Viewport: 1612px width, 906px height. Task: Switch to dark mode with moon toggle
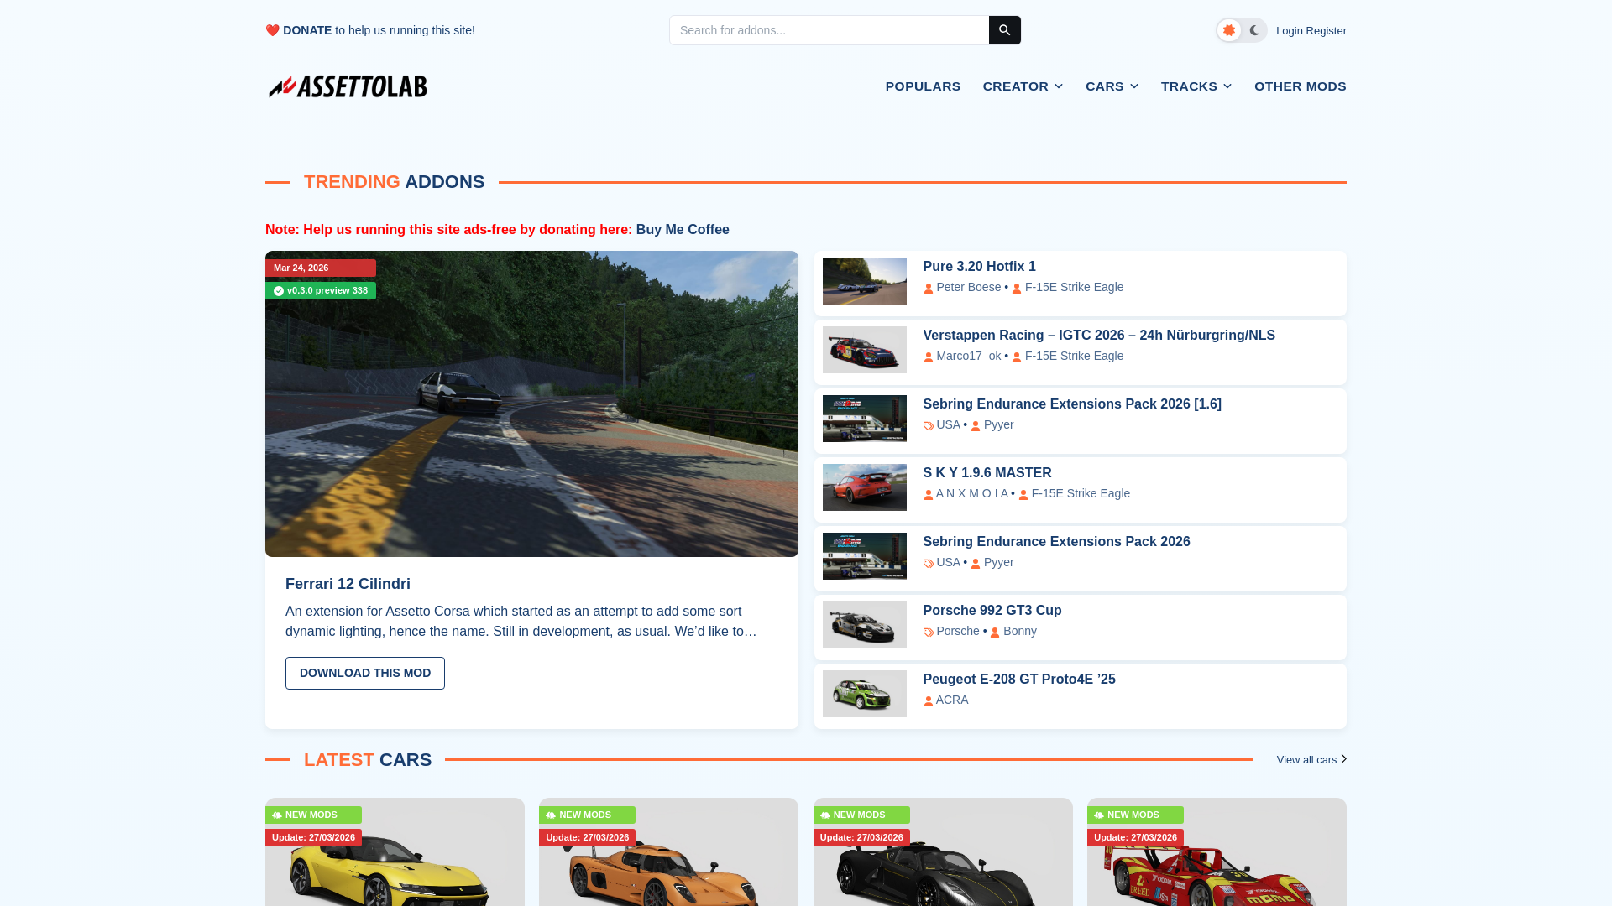pos(1254,30)
